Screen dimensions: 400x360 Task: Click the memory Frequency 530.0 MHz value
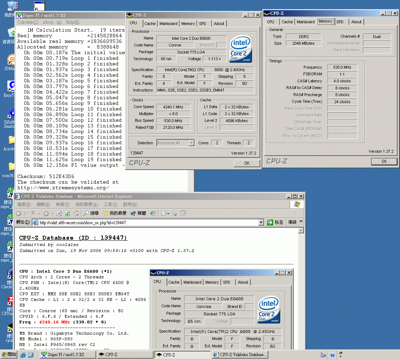342,67
